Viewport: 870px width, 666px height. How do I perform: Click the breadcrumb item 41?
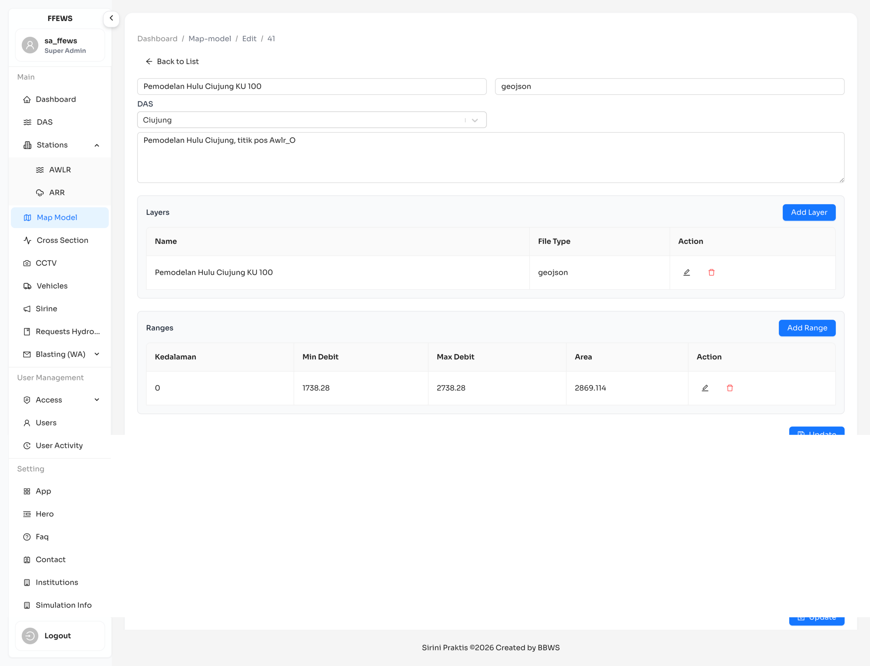(271, 39)
